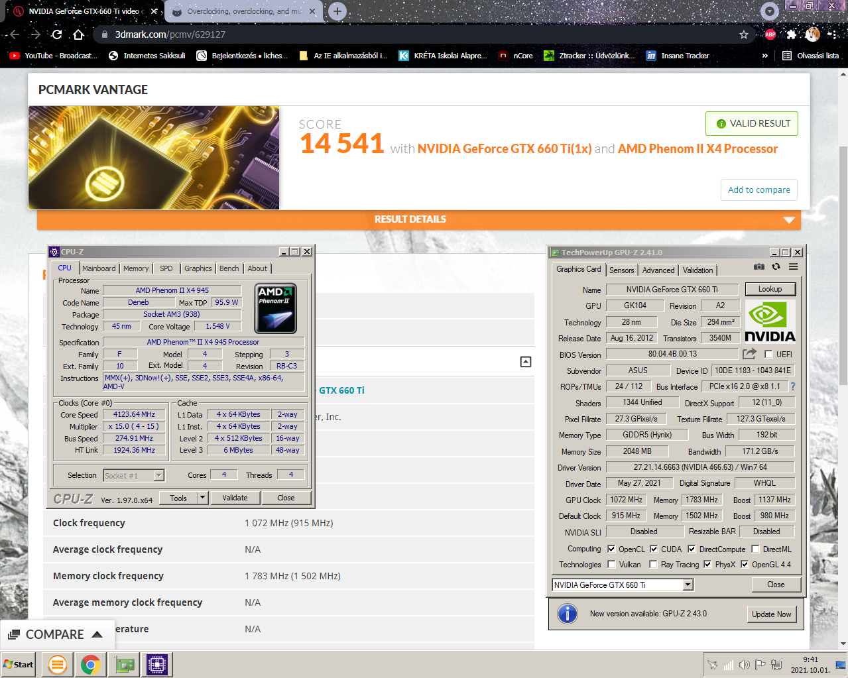Open the KRÉTA Iskolai bookmark
This screenshot has height=678, width=848.
click(x=442, y=56)
